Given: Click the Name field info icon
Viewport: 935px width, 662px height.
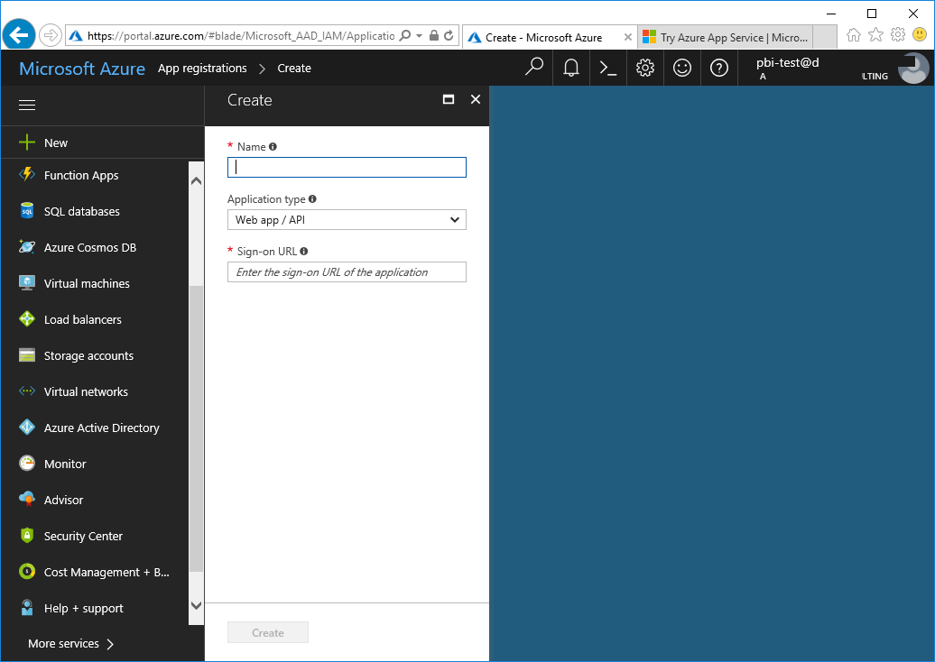Looking at the screenshot, I should click(273, 147).
